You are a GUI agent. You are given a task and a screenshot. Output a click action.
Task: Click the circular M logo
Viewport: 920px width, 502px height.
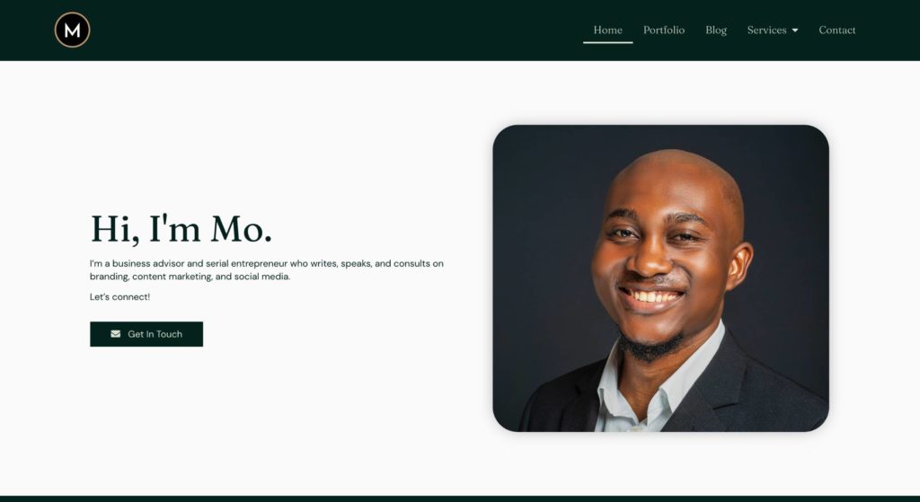click(72, 30)
